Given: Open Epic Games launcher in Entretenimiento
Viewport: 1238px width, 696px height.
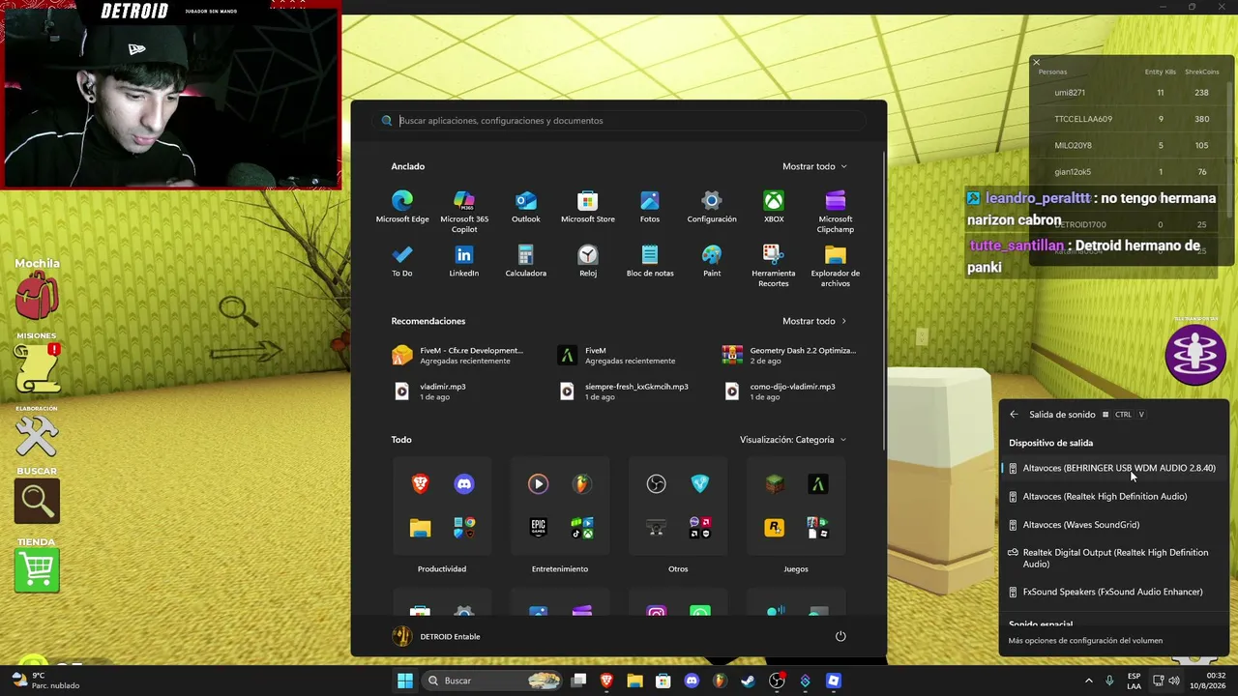Looking at the screenshot, I should [x=538, y=528].
